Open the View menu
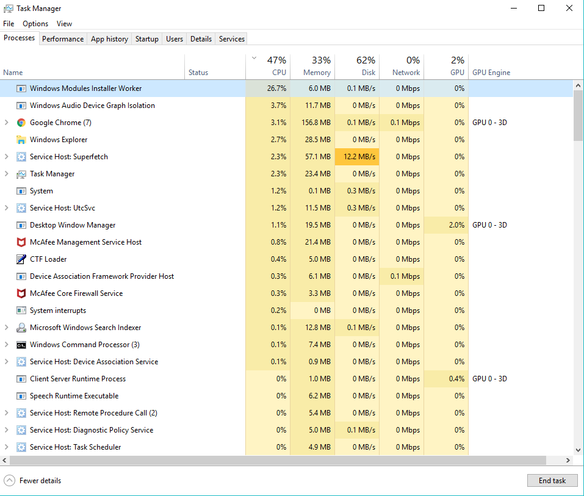The height and width of the screenshot is (496, 584). (64, 23)
